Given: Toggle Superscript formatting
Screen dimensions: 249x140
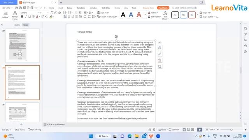Looking at the screenshot, I should click(42, 16).
